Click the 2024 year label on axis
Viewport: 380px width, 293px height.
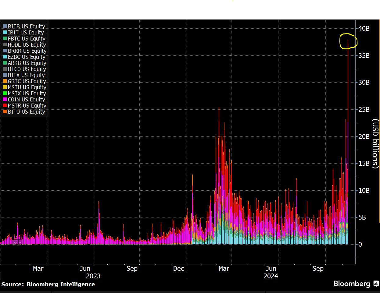click(271, 276)
